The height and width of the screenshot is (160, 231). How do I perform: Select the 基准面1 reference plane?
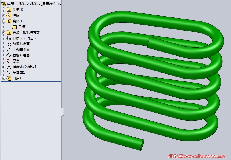coord(19,72)
